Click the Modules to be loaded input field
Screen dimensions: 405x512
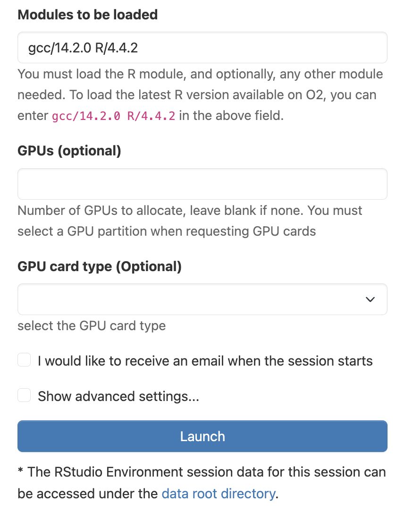pyautogui.click(x=202, y=48)
